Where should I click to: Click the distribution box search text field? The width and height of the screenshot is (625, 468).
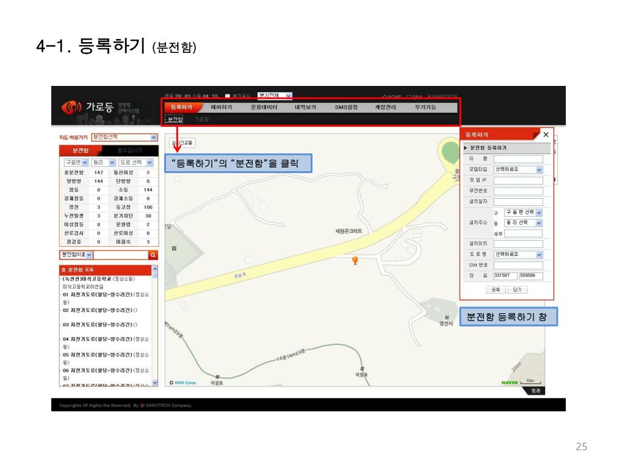[120, 255]
